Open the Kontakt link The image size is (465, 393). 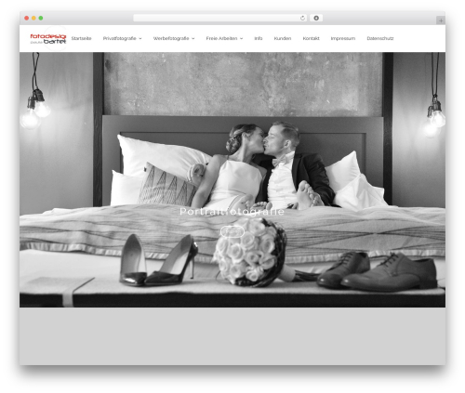tap(311, 38)
